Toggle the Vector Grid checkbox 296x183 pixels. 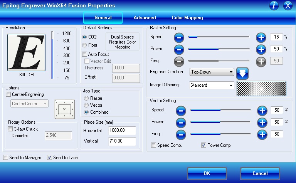coord(87,61)
